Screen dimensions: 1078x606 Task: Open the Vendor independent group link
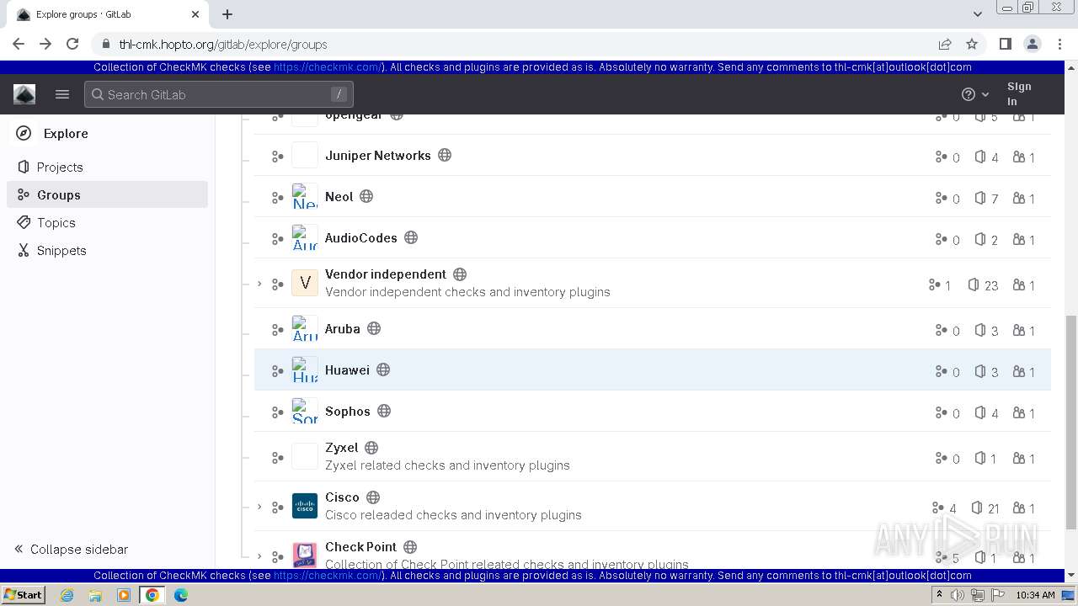[386, 274]
